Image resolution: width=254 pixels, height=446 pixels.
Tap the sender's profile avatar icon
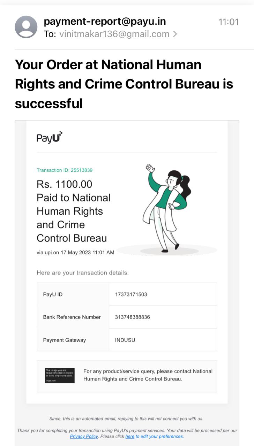click(x=26, y=27)
